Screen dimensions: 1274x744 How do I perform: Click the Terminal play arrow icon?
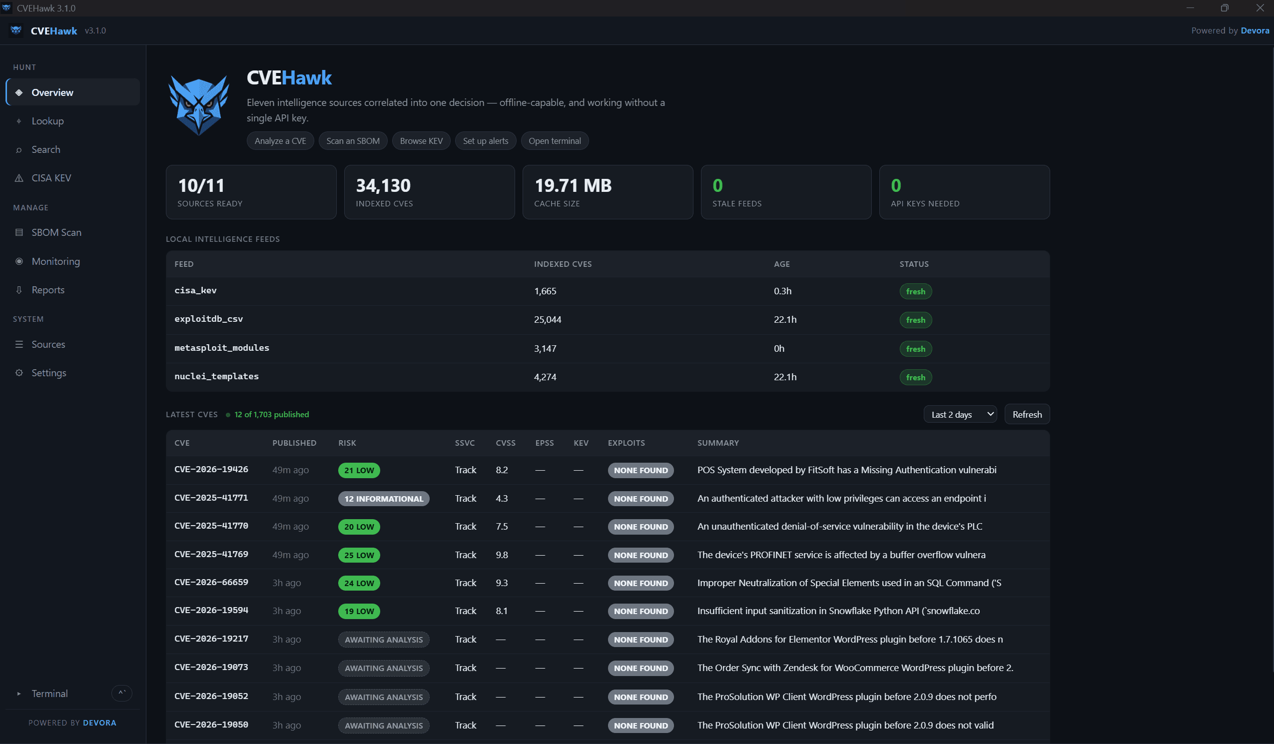coord(19,694)
